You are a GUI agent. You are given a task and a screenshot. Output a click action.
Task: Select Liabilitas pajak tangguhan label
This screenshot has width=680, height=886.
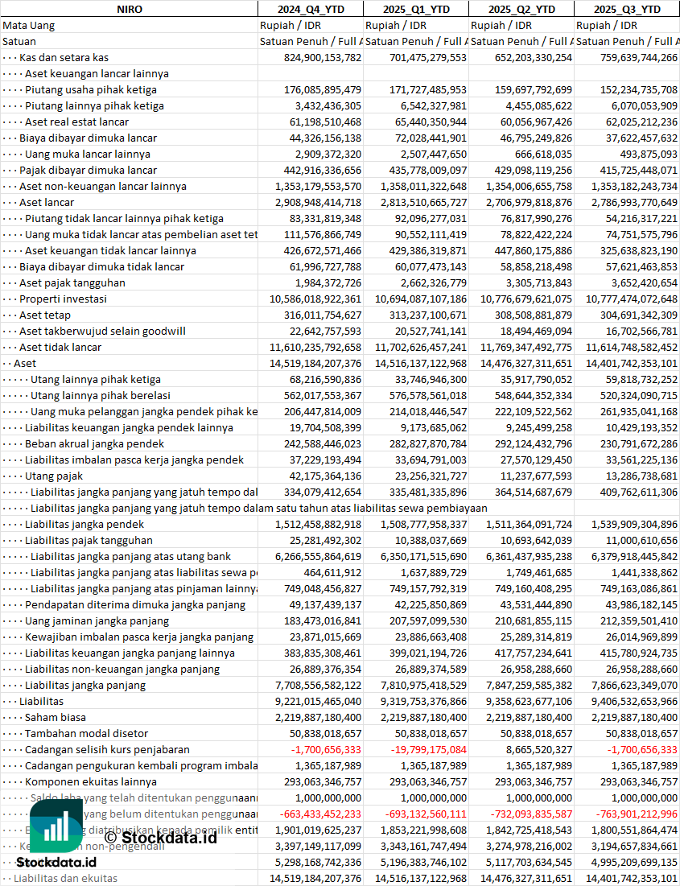click(x=89, y=540)
